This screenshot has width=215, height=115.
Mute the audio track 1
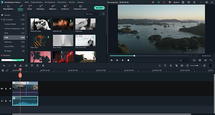10,101
